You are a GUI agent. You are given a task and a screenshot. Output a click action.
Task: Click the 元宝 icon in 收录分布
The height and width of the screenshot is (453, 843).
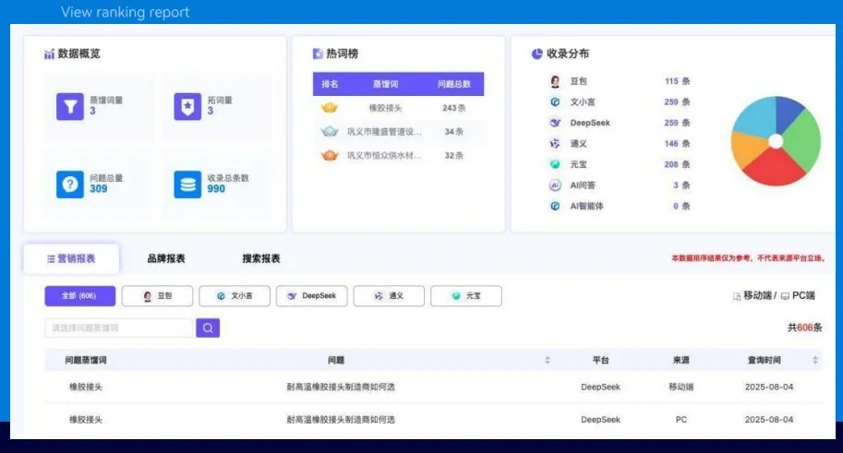coord(555,164)
